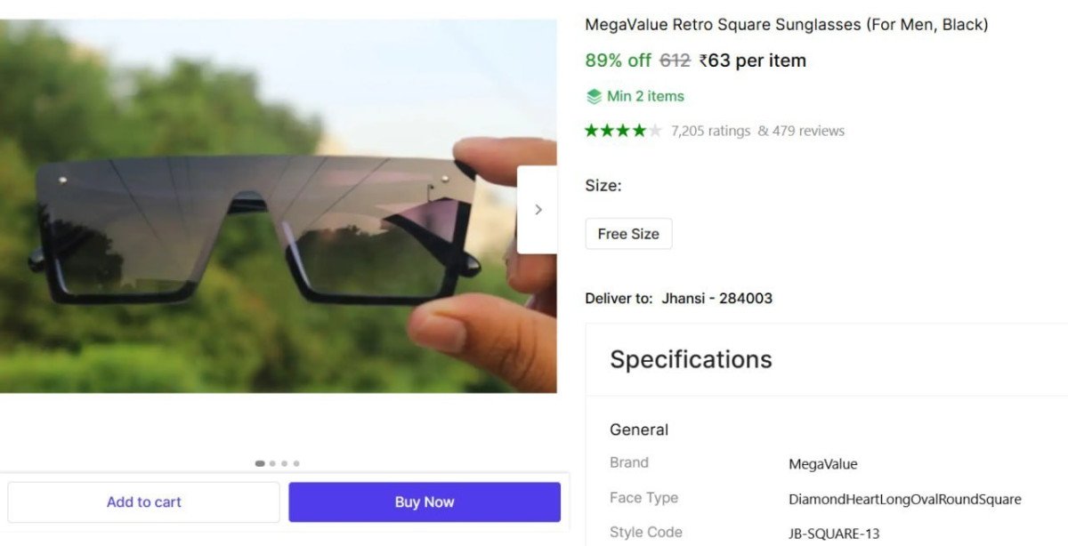Click the next image arrow chevron
Screen dimensions: 1068x546
point(538,209)
